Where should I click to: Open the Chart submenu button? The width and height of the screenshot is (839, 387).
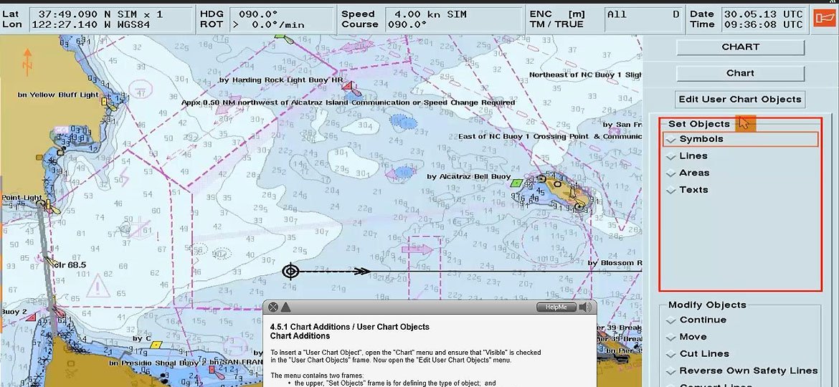pyautogui.click(x=740, y=73)
